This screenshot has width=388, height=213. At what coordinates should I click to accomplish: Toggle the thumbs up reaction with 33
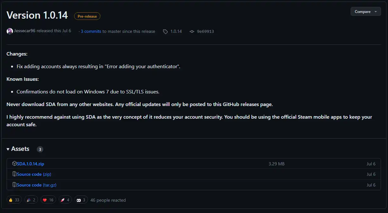coord(14,200)
